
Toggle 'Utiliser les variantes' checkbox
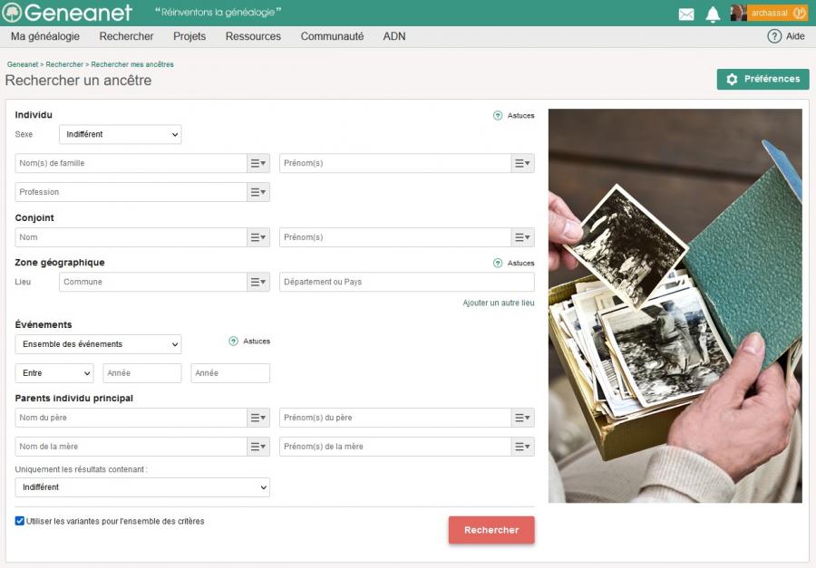(20, 521)
